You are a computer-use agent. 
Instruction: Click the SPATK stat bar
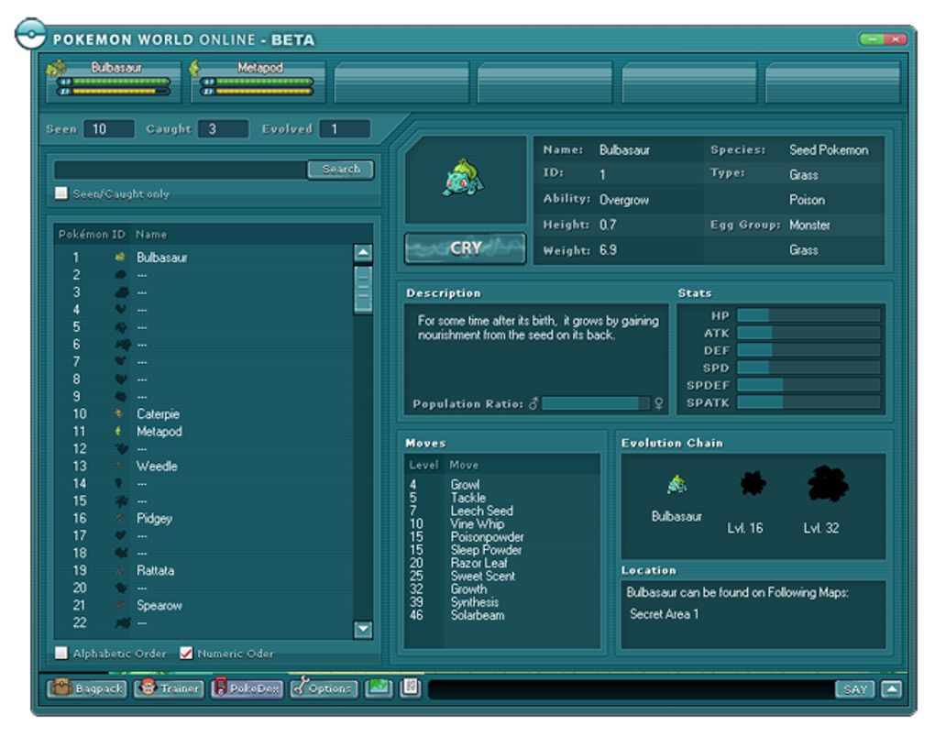coord(808,402)
